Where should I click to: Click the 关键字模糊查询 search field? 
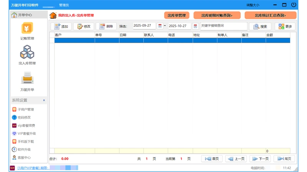click(x=224, y=26)
